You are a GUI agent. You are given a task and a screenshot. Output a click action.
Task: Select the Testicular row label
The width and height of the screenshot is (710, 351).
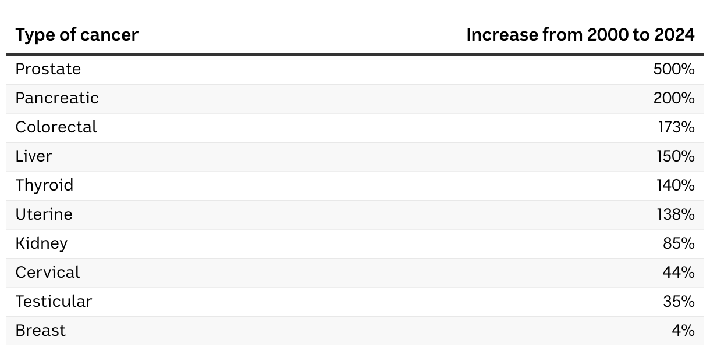coord(54,302)
